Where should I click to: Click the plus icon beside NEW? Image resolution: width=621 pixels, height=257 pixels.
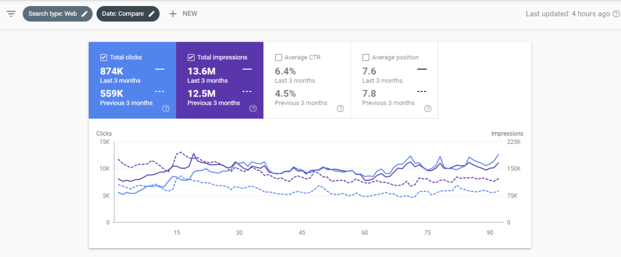click(x=173, y=14)
